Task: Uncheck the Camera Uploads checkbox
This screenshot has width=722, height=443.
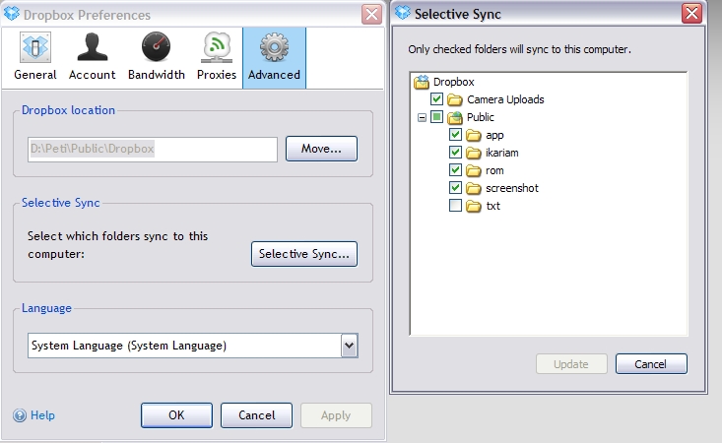Action: [x=436, y=98]
